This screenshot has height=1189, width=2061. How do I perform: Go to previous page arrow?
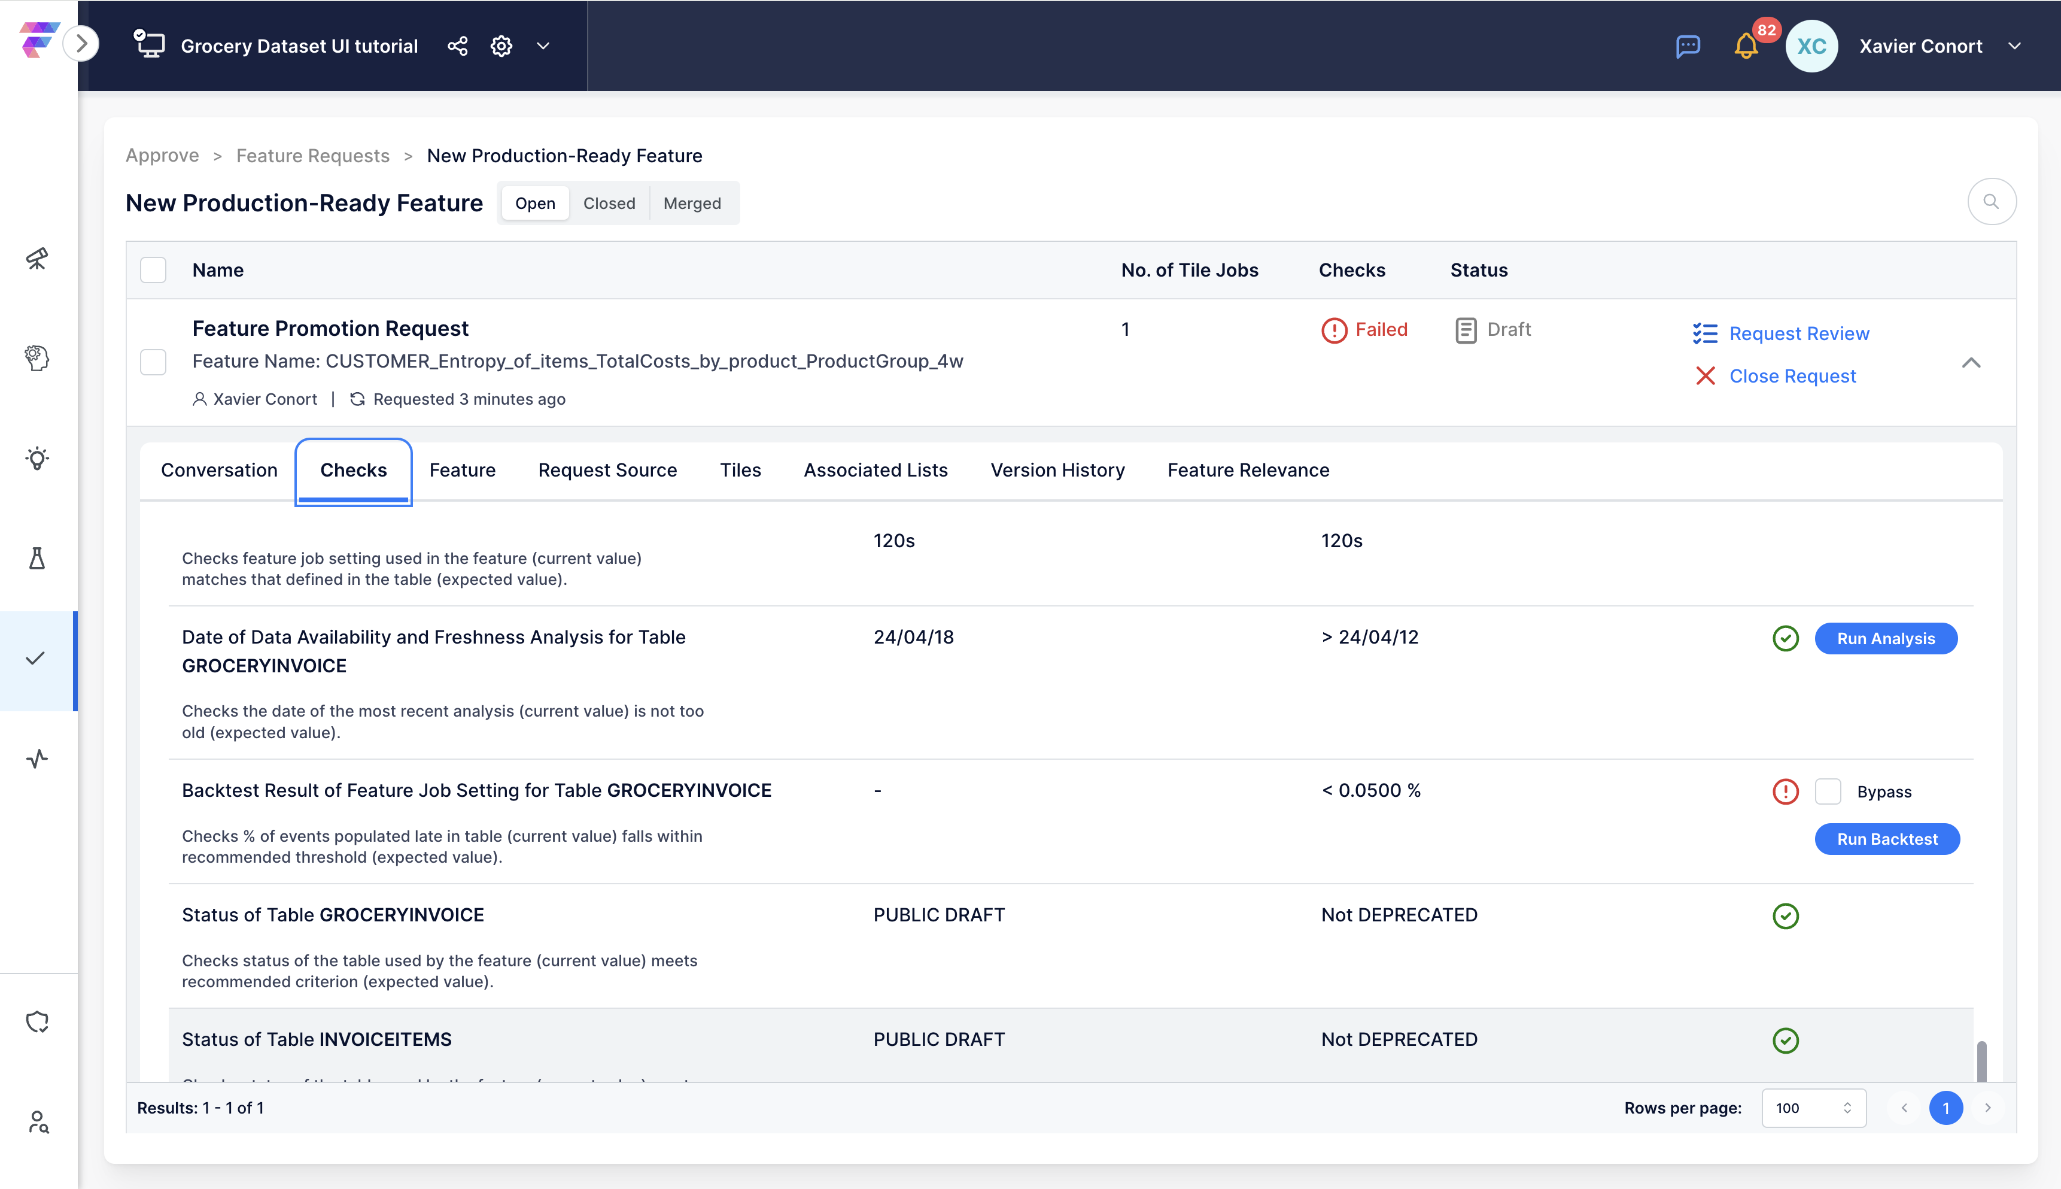1904,1108
